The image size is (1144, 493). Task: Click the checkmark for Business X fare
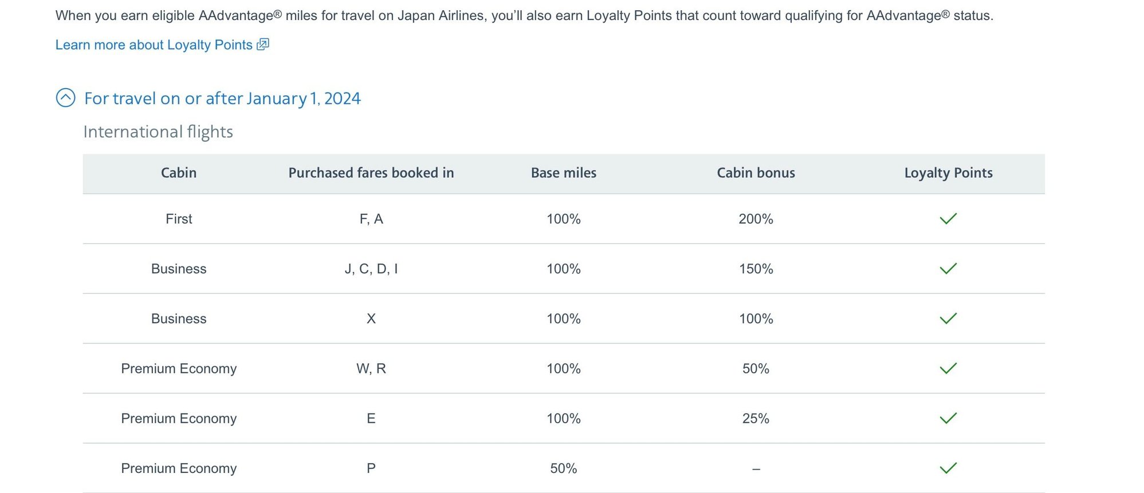tap(948, 319)
